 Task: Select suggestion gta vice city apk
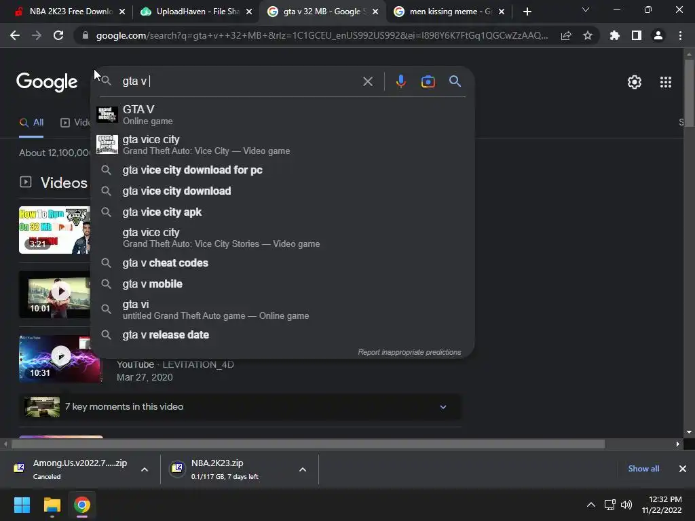click(x=282, y=212)
